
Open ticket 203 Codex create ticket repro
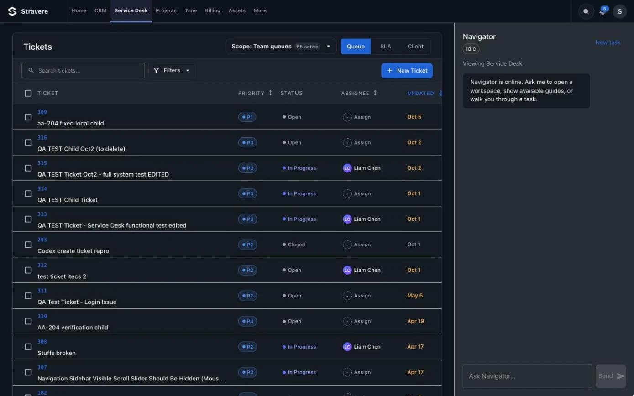coord(73,251)
